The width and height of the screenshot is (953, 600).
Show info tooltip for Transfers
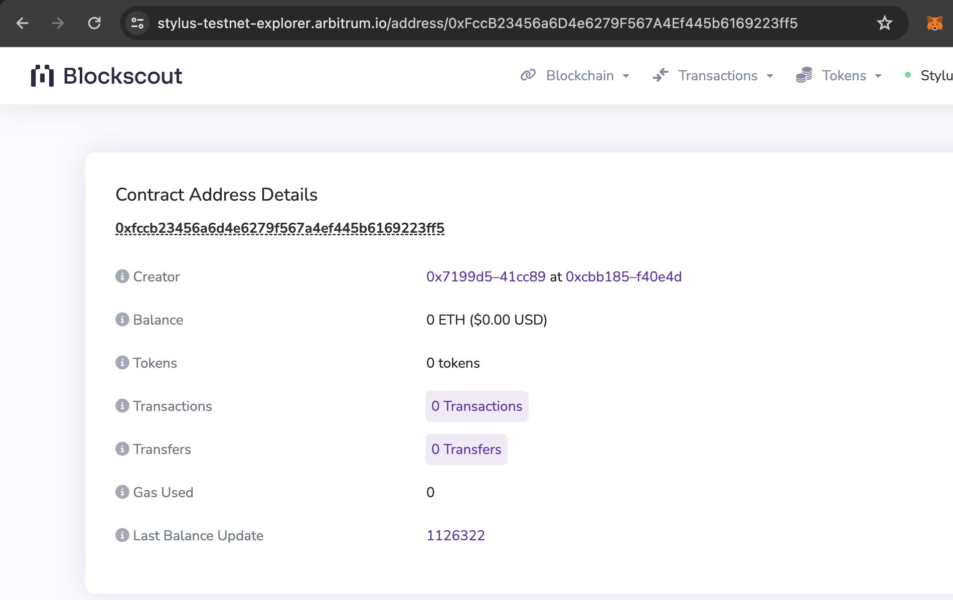point(122,449)
